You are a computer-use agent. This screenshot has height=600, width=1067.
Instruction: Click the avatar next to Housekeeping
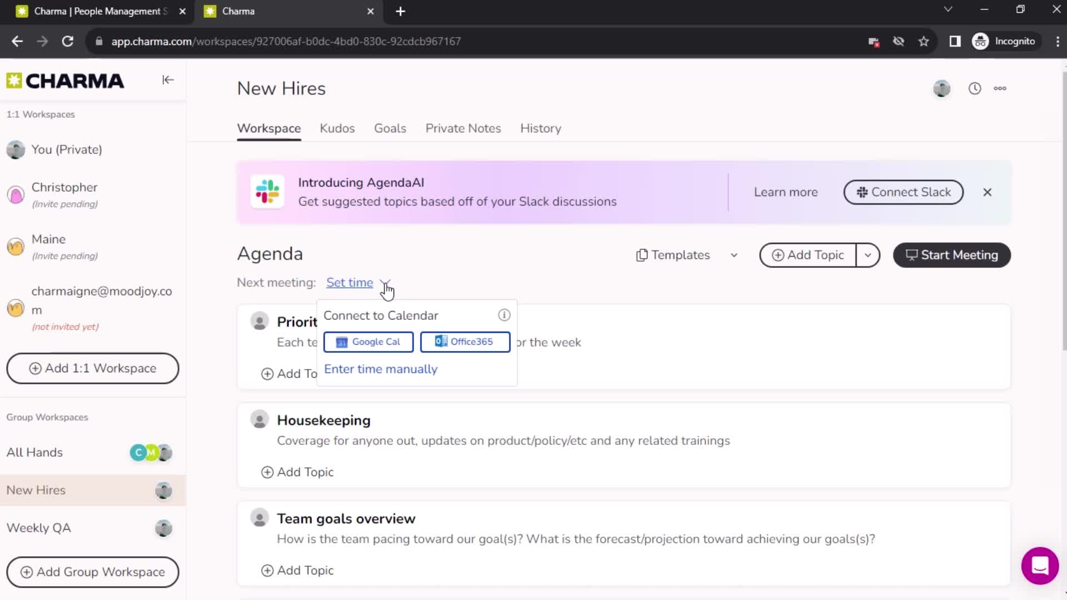coord(259,419)
